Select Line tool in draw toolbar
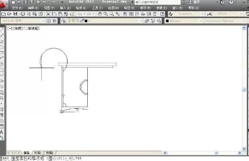This screenshot has height=161, width=249. click(2, 30)
